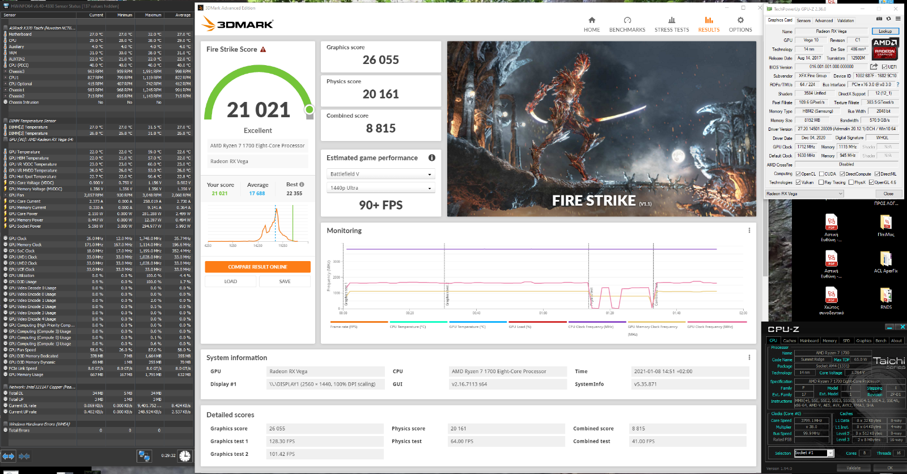Viewport: 907px width, 474px height.
Task: Switch to the Advanced tab in GPU-Z
Action: (824, 20)
